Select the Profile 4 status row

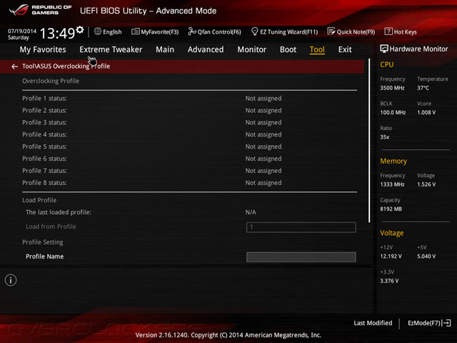189,135
